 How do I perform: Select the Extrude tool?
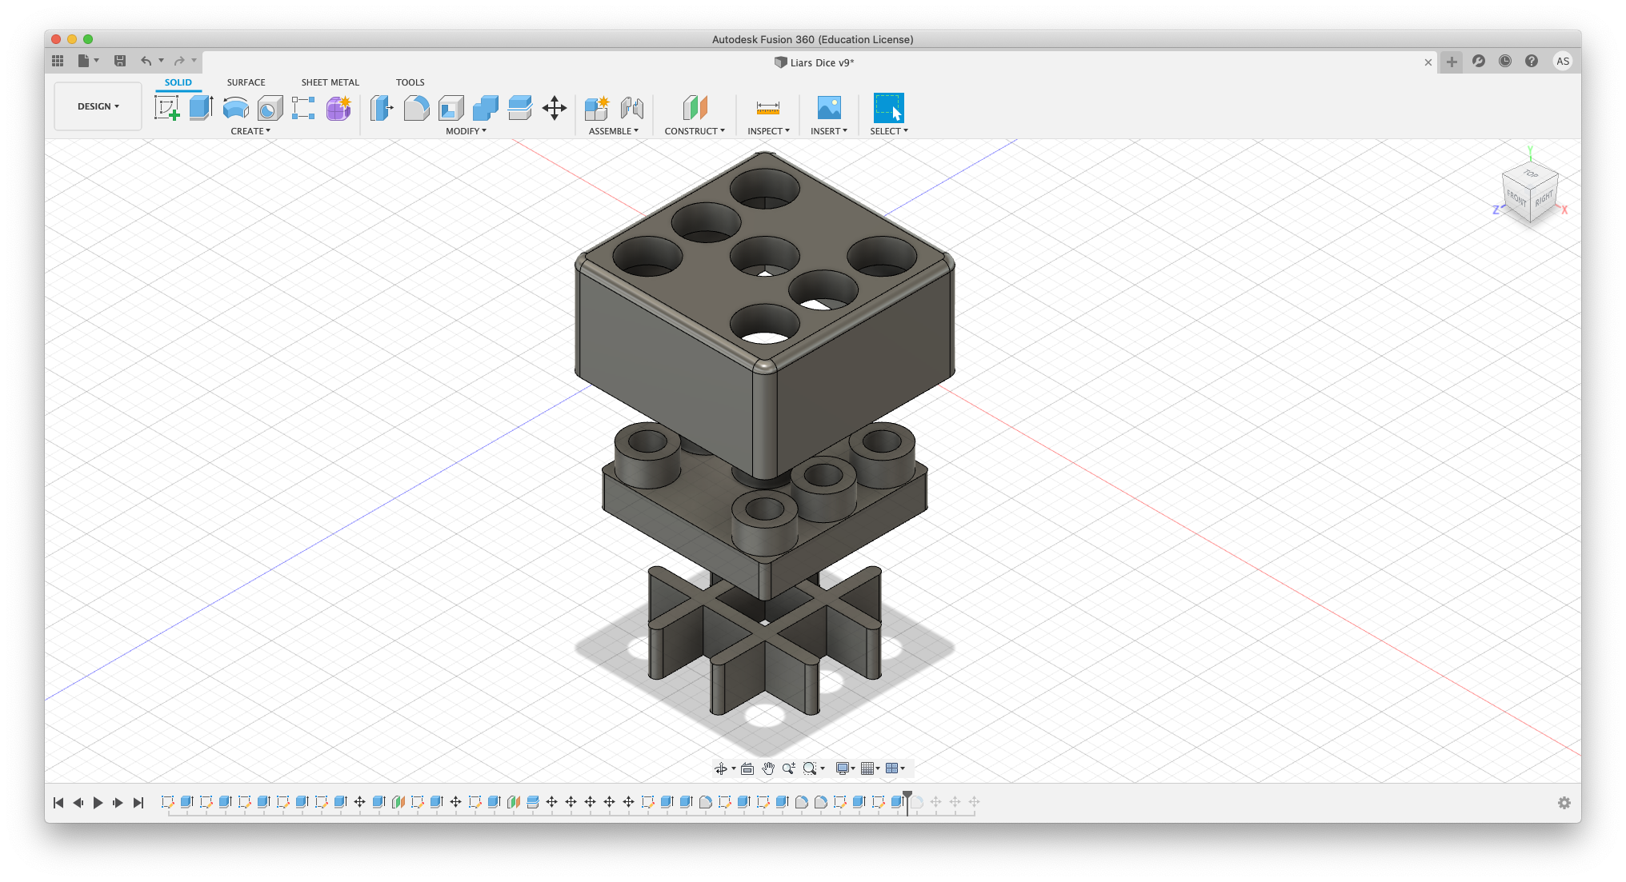pos(201,108)
